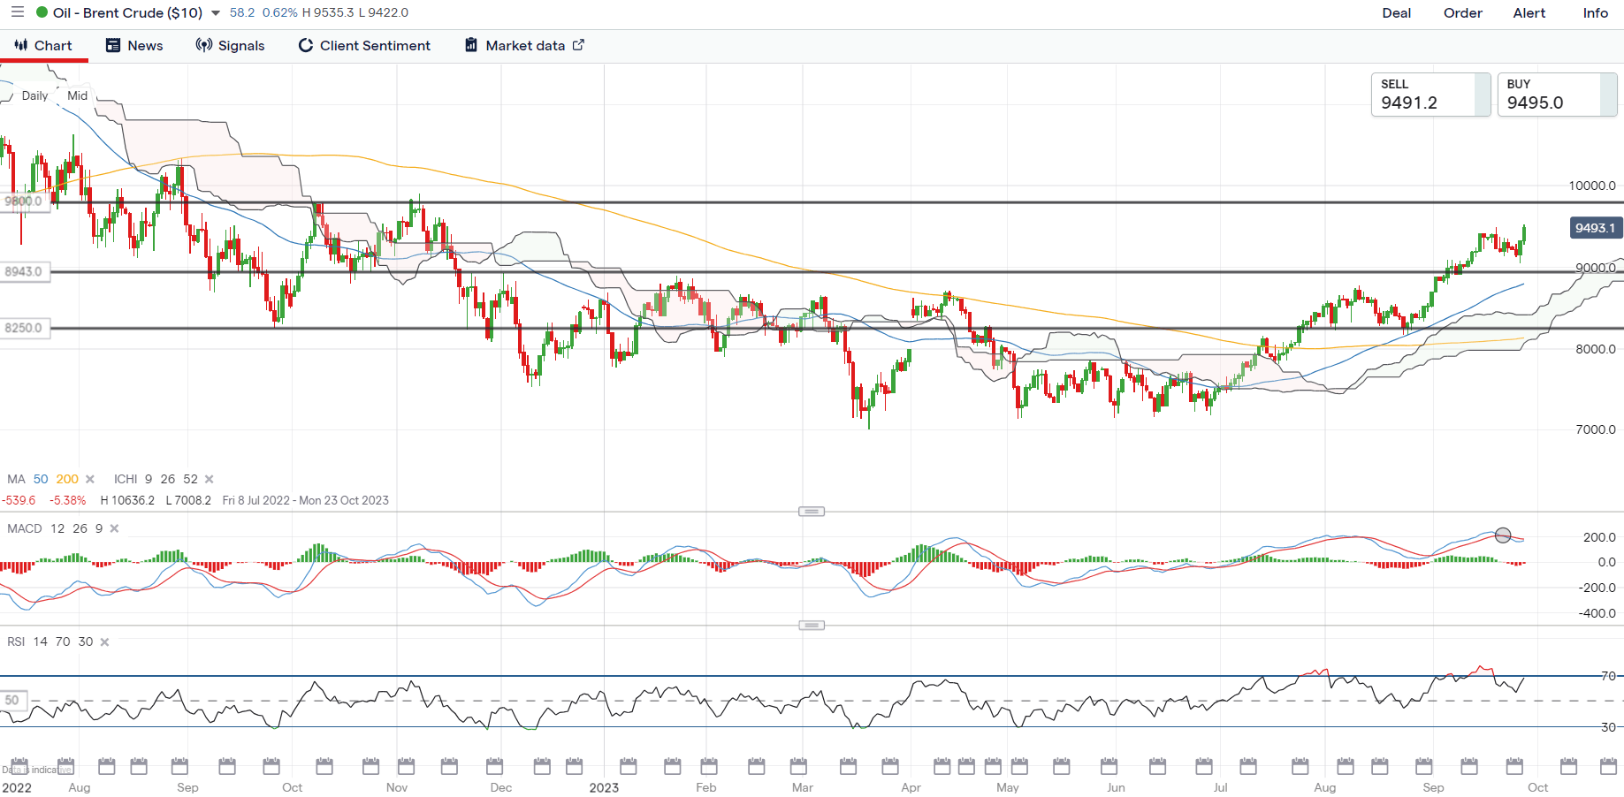Click the MACD -400.0 axis label

tap(1597, 613)
